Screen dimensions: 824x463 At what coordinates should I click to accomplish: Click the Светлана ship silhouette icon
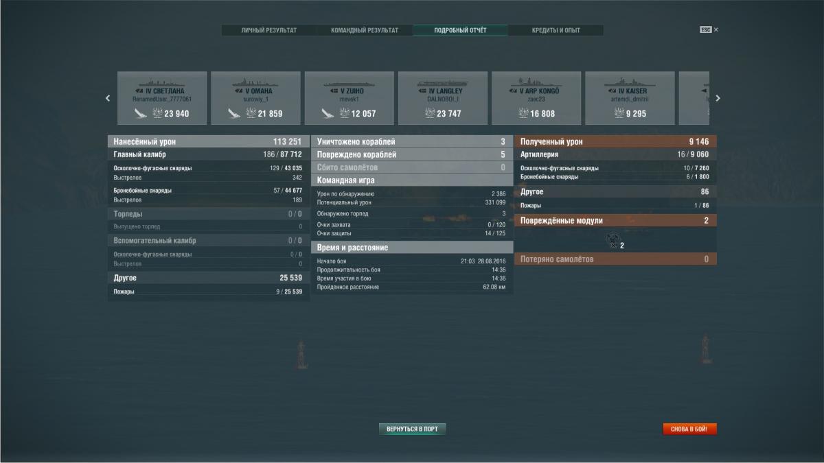[x=162, y=82]
